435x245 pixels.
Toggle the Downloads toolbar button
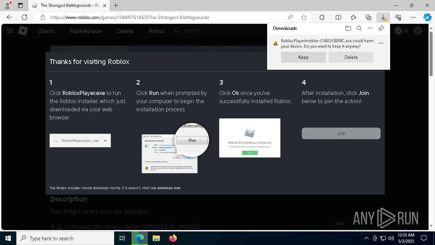point(383,17)
